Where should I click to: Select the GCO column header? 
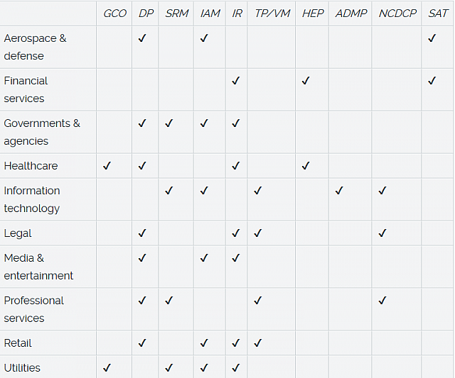coord(114,13)
